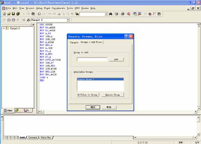The image size is (201, 144).
Task: Switch to the Find in Files output tab
Action: pos(45,138)
